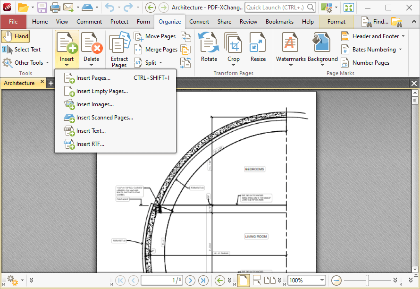Enable continuous page layout view
Image resolution: width=420 pixels, height=289 pixels.
pos(257,280)
